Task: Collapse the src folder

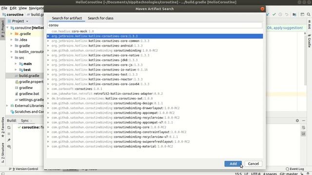Action: click(12, 57)
